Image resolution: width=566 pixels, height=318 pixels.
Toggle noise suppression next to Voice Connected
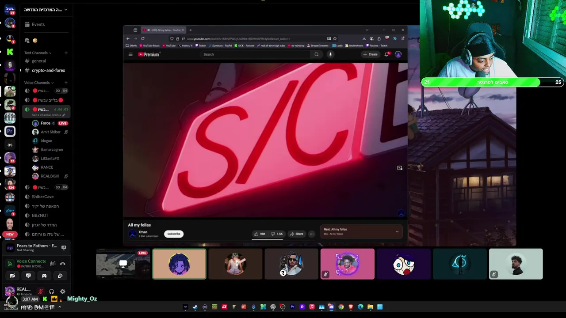click(53, 264)
